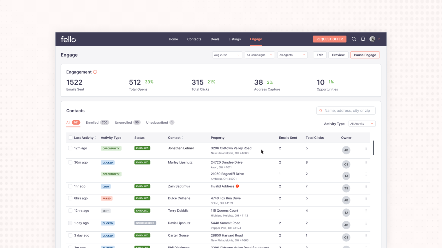
Task: Open the kebab menu on Terry Dokidis's row
Action: pyautogui.click(x=366, y=210)
